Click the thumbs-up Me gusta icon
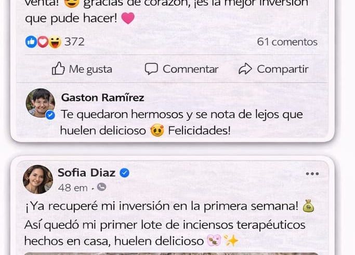Screen dimensions: 355x255 tap(58, 69)
